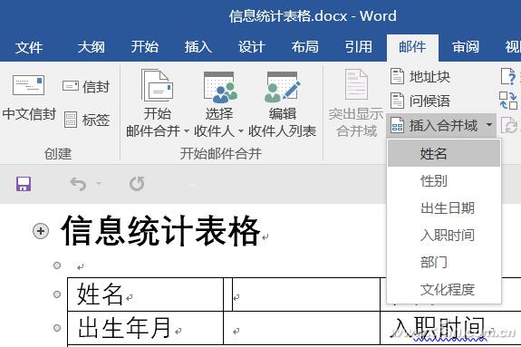Open the 文件 tab

(x=29, y=47)
